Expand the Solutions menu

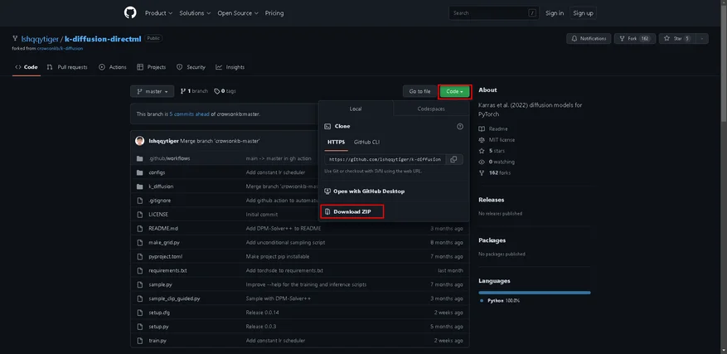tap(195, 13)
